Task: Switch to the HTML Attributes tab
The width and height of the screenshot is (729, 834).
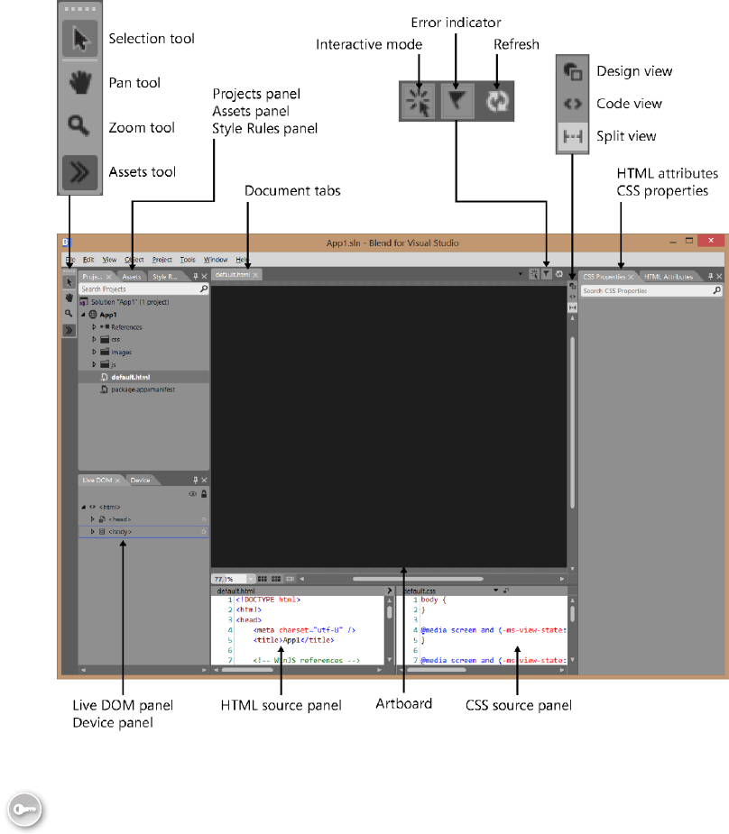Action: [669, 277]
